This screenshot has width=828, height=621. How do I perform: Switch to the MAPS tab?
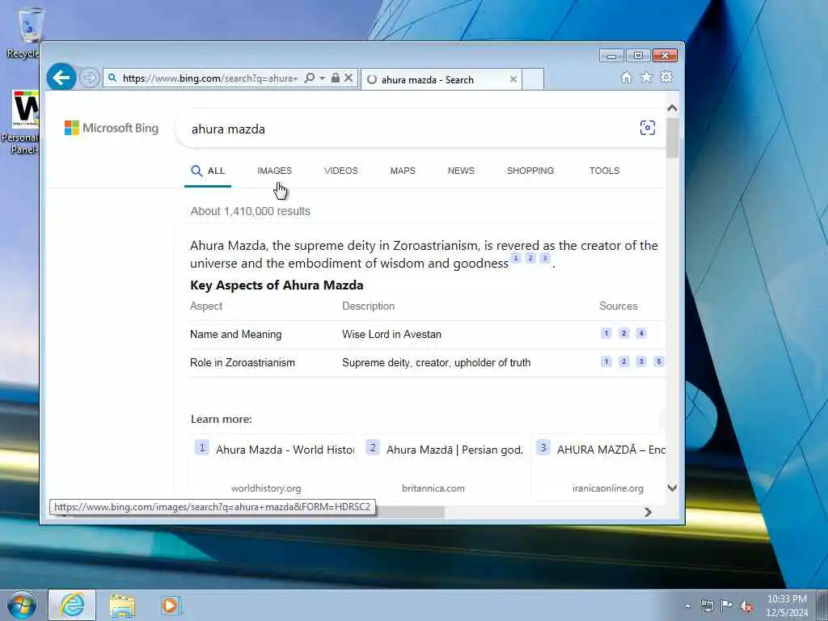click(x=403, y=171)
